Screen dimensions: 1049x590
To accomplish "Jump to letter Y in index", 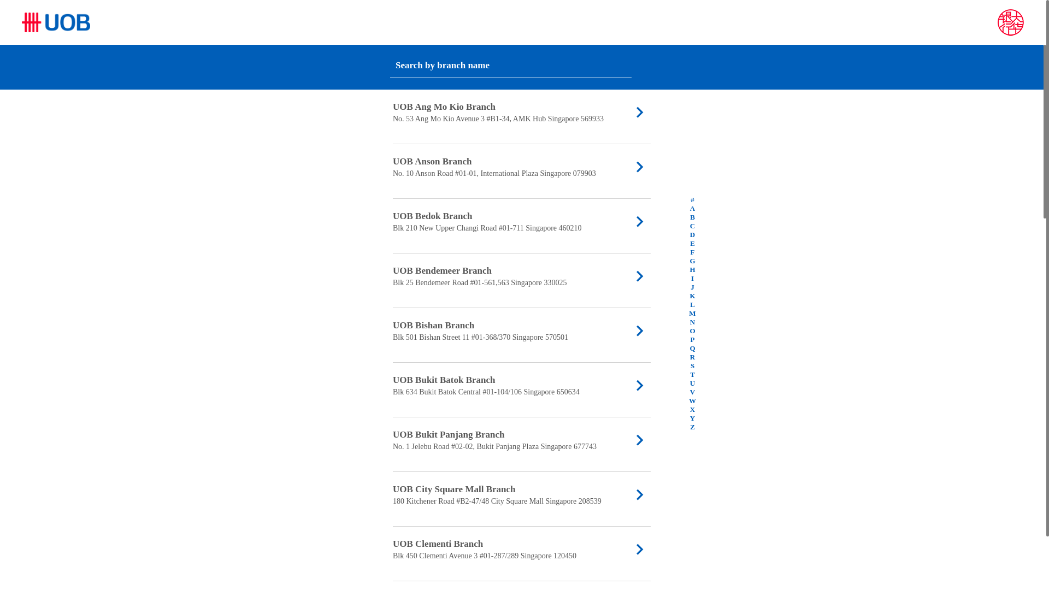I will (692, 418).
